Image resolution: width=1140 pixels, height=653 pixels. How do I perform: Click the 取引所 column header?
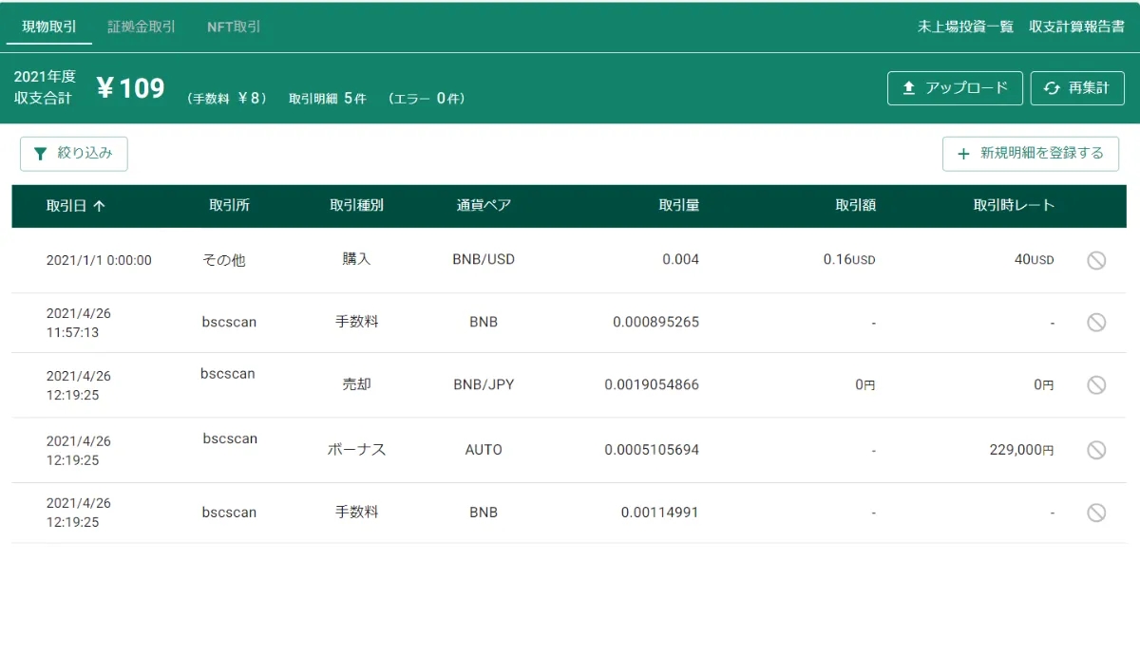click(x=230, y=206)
